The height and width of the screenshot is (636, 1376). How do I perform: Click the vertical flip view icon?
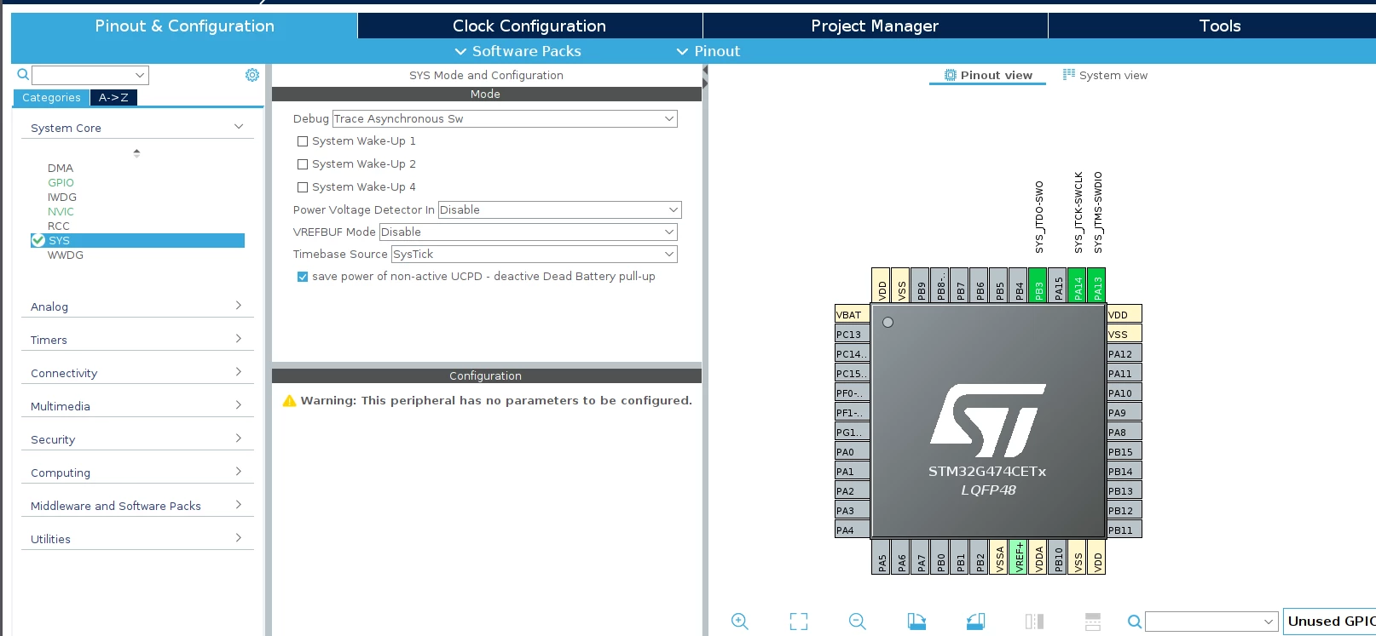1093,622
